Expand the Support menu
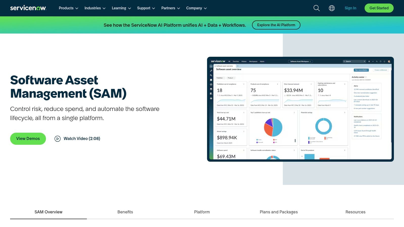This screenshot has height=227, width=404. click(x=146, y=8)
